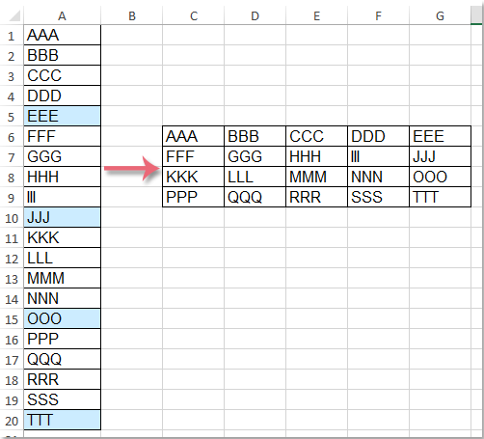Select column F header
The width and height of the screenshot is (484, 439).
[378, 16]
